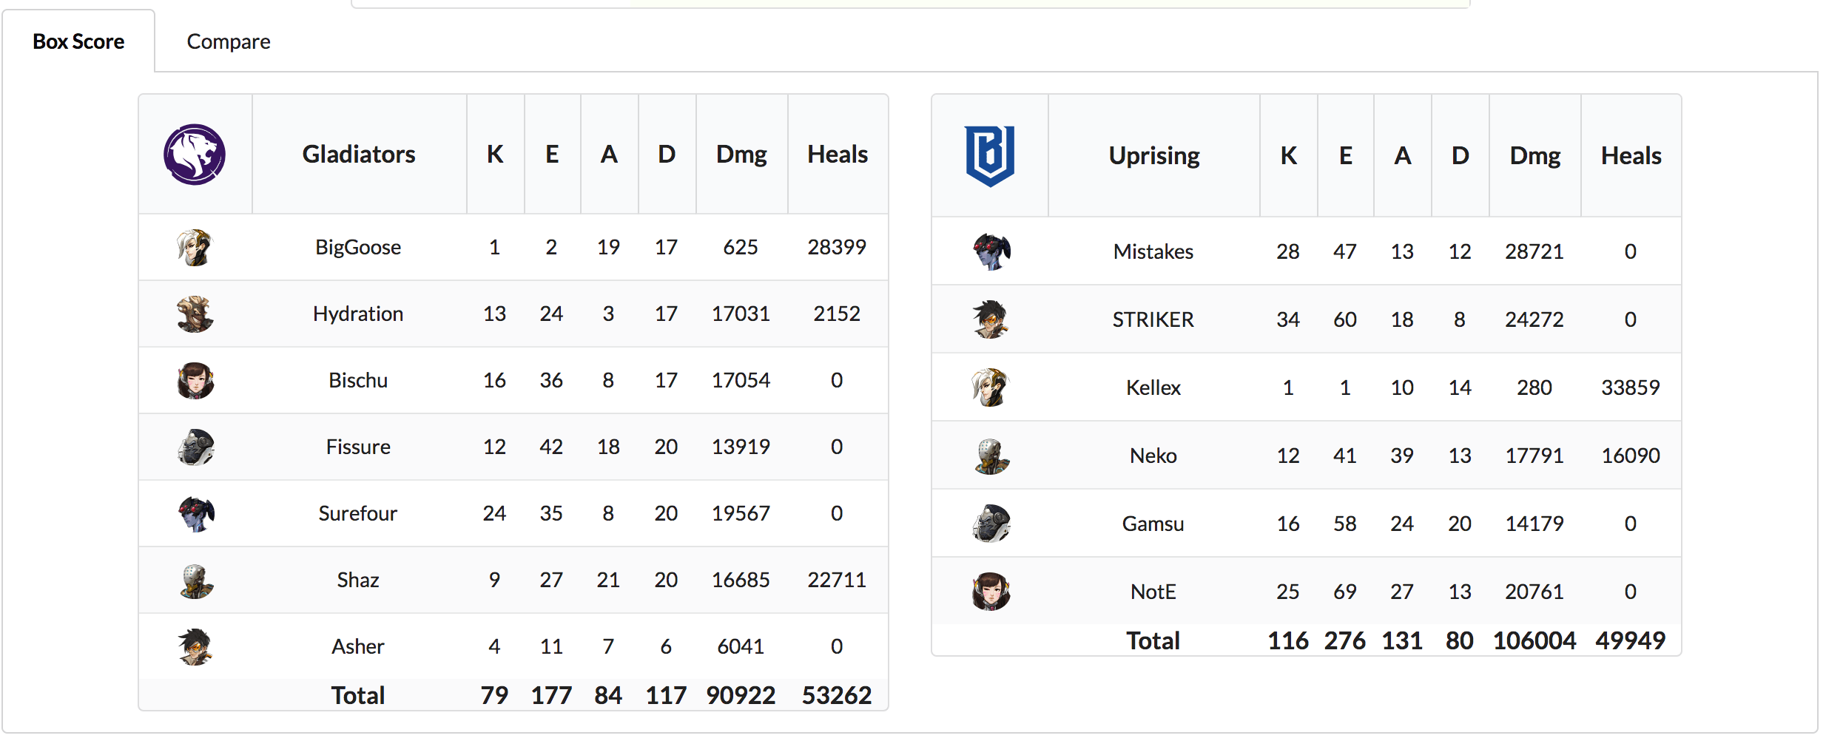
Task: Click the Gladiators team name header
Action: click(x=359, y=154)
